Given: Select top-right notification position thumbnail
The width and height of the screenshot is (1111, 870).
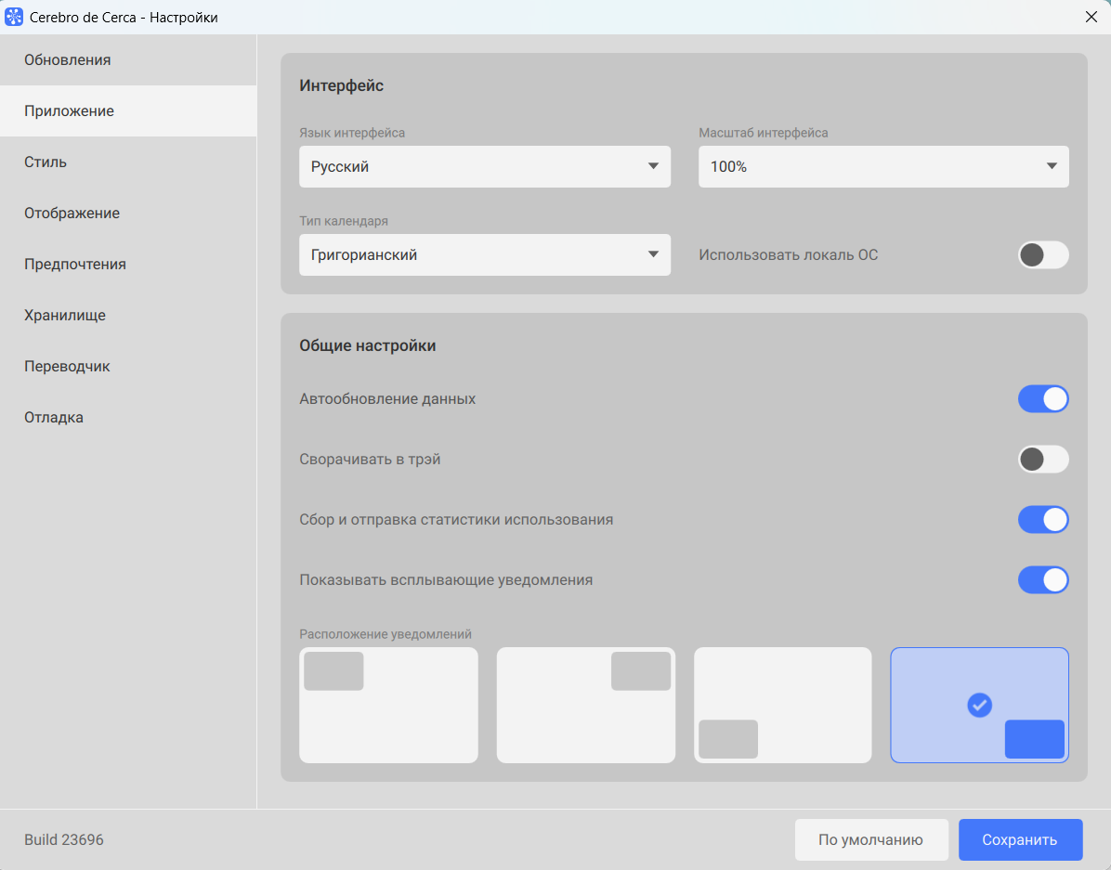Looking at the screenshot, I should (585, 705).
